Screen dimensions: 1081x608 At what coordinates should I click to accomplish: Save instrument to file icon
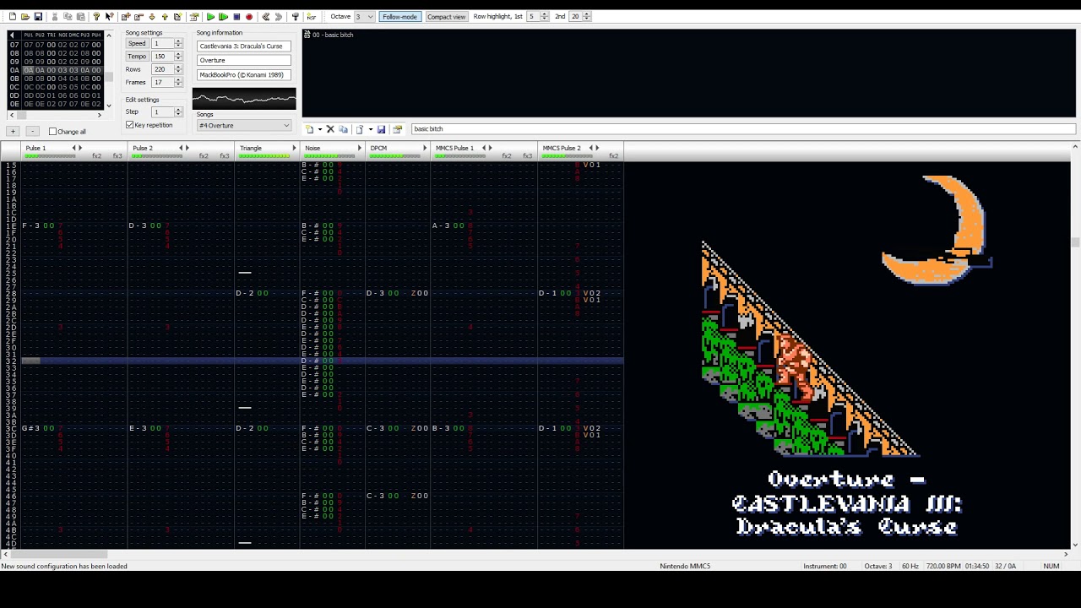pyautogui.click(x=381, y=129)
